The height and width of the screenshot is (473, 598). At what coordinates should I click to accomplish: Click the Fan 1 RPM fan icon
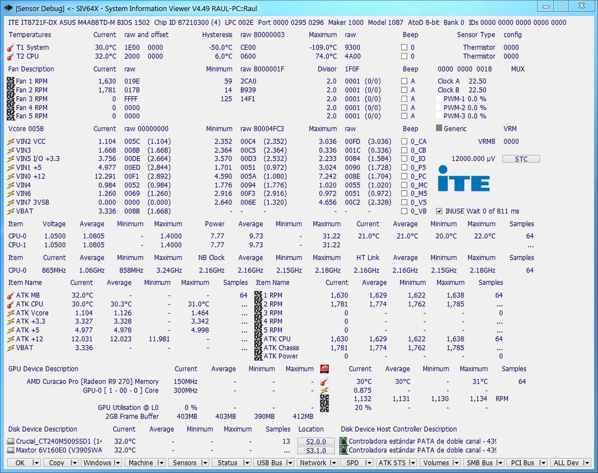coord(11,81)
